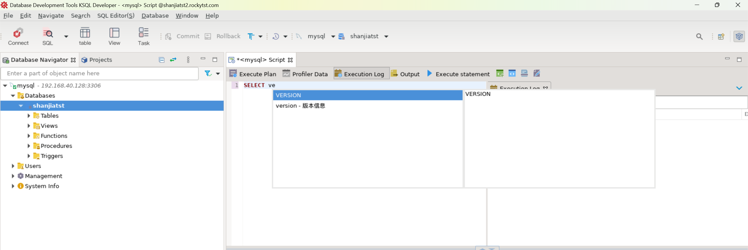Click the collapse all icon in navigator
This screenshot has width=748, height=250.
(x=161, y=60)
